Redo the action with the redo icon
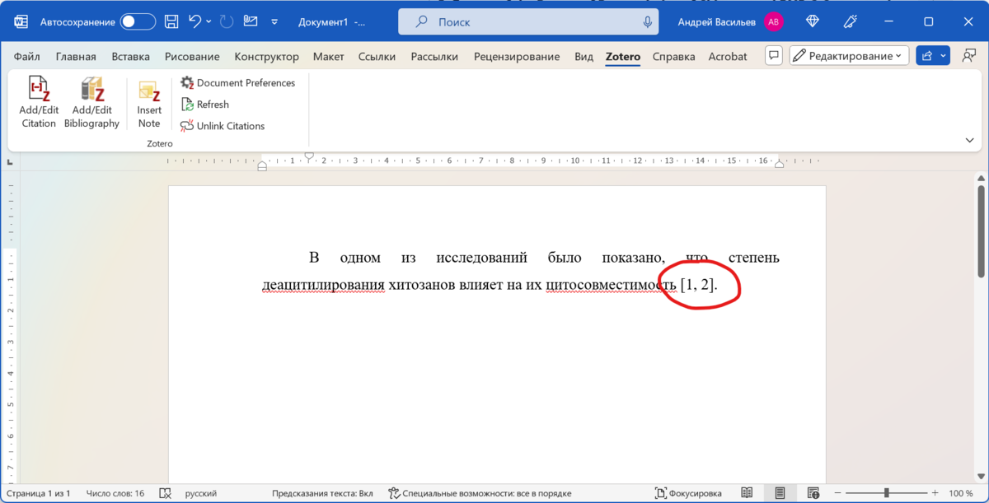 [227, 22]
